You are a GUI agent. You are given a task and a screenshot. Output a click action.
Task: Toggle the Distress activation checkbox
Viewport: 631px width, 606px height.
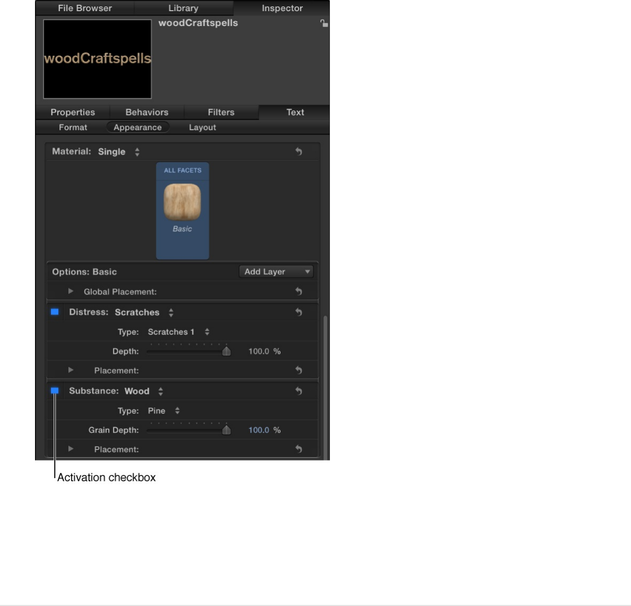[x=55, y=311]
